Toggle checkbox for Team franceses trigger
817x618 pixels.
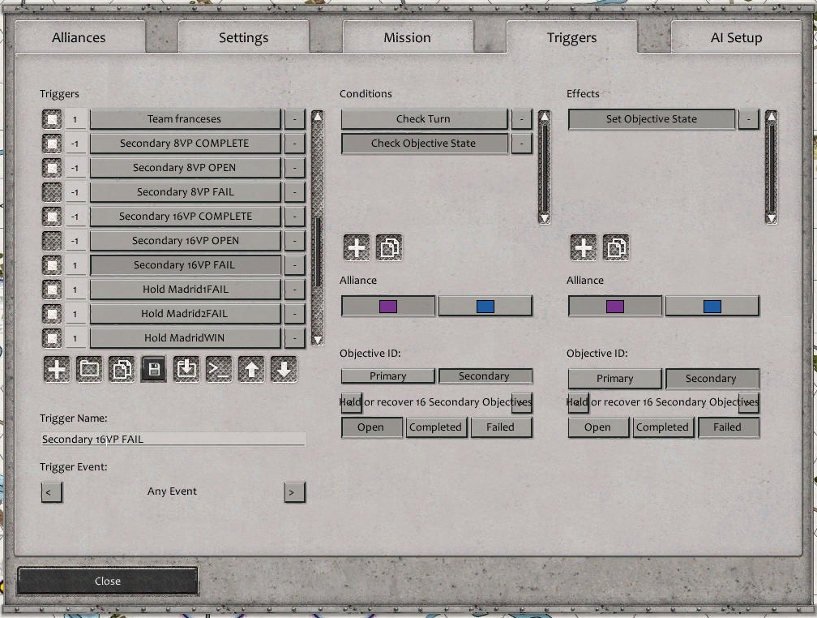click(52, 119)
